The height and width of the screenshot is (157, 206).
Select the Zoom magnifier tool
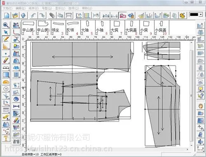point(6,25)
